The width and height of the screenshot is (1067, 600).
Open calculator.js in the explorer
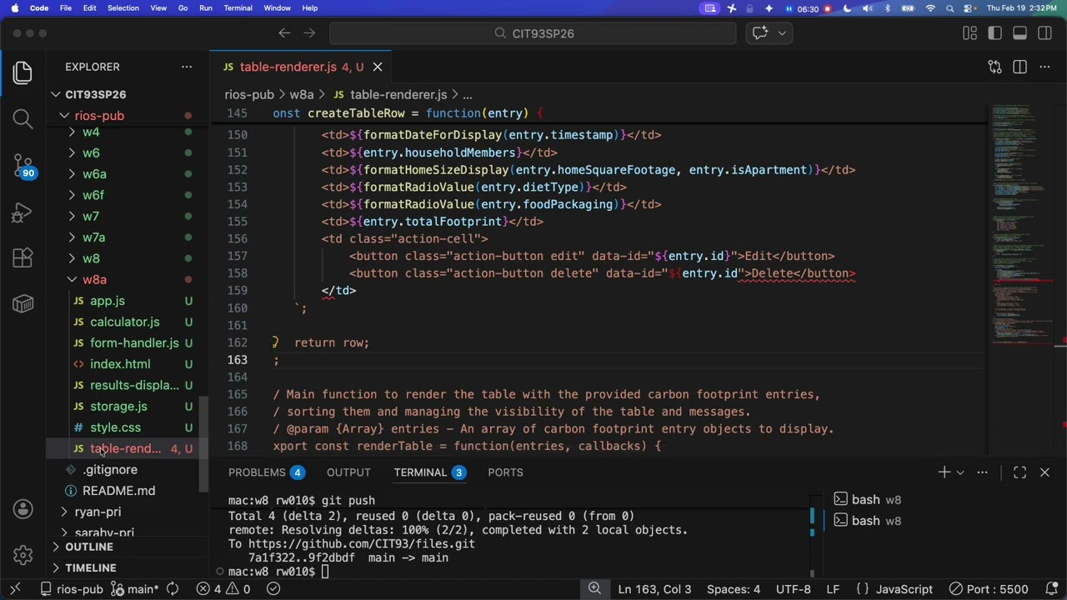(x=125, y=322)
